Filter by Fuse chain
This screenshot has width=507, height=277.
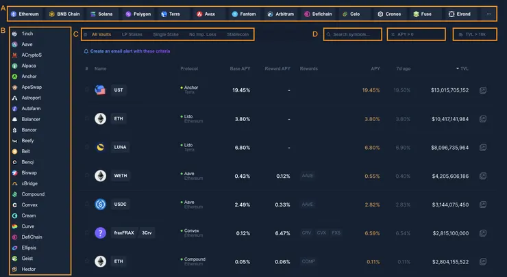pos(423,14)
